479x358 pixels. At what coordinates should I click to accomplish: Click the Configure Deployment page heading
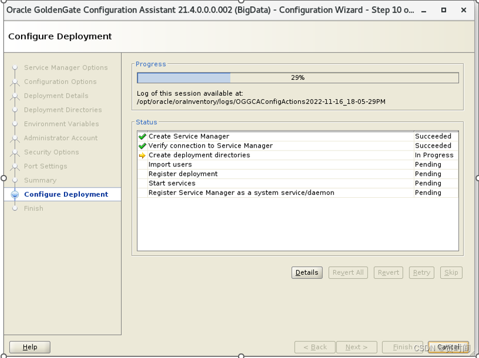[x=60, y=36]
